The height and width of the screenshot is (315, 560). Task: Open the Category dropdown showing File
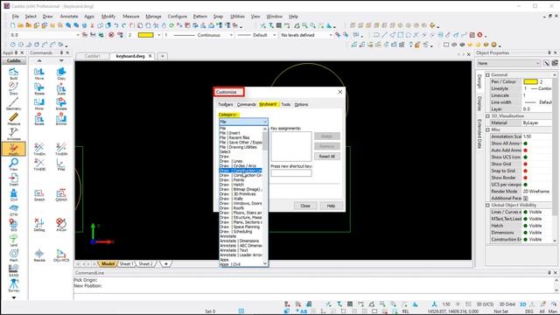click(x=243, y=122)
